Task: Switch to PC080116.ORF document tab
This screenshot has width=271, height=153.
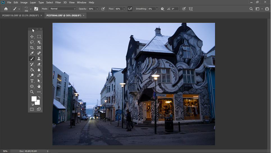Action: click(21, 15)
